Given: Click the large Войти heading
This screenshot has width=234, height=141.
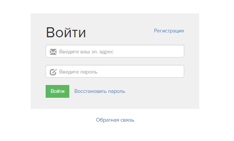Looking at the screenshot, I should [x=66, y=32].
